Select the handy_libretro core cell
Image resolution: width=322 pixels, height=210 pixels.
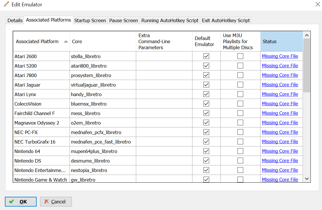103,94
